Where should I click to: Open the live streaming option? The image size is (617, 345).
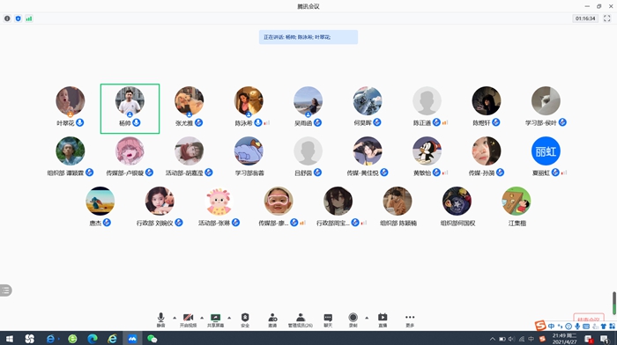coord(383,319)
